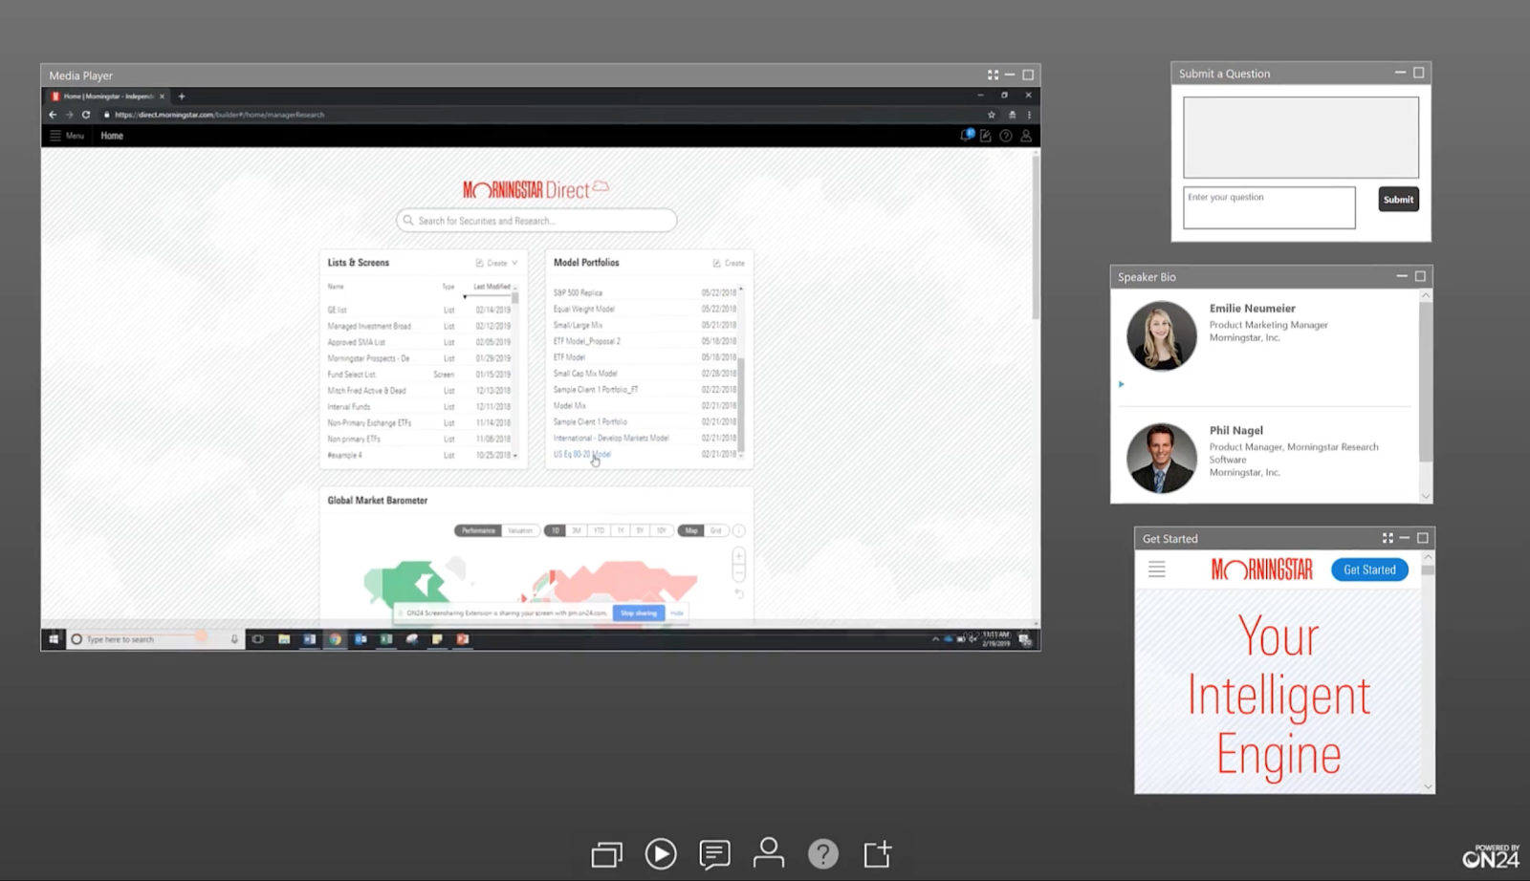
Task: Open the speaker bio person icon
Action: 769,852
